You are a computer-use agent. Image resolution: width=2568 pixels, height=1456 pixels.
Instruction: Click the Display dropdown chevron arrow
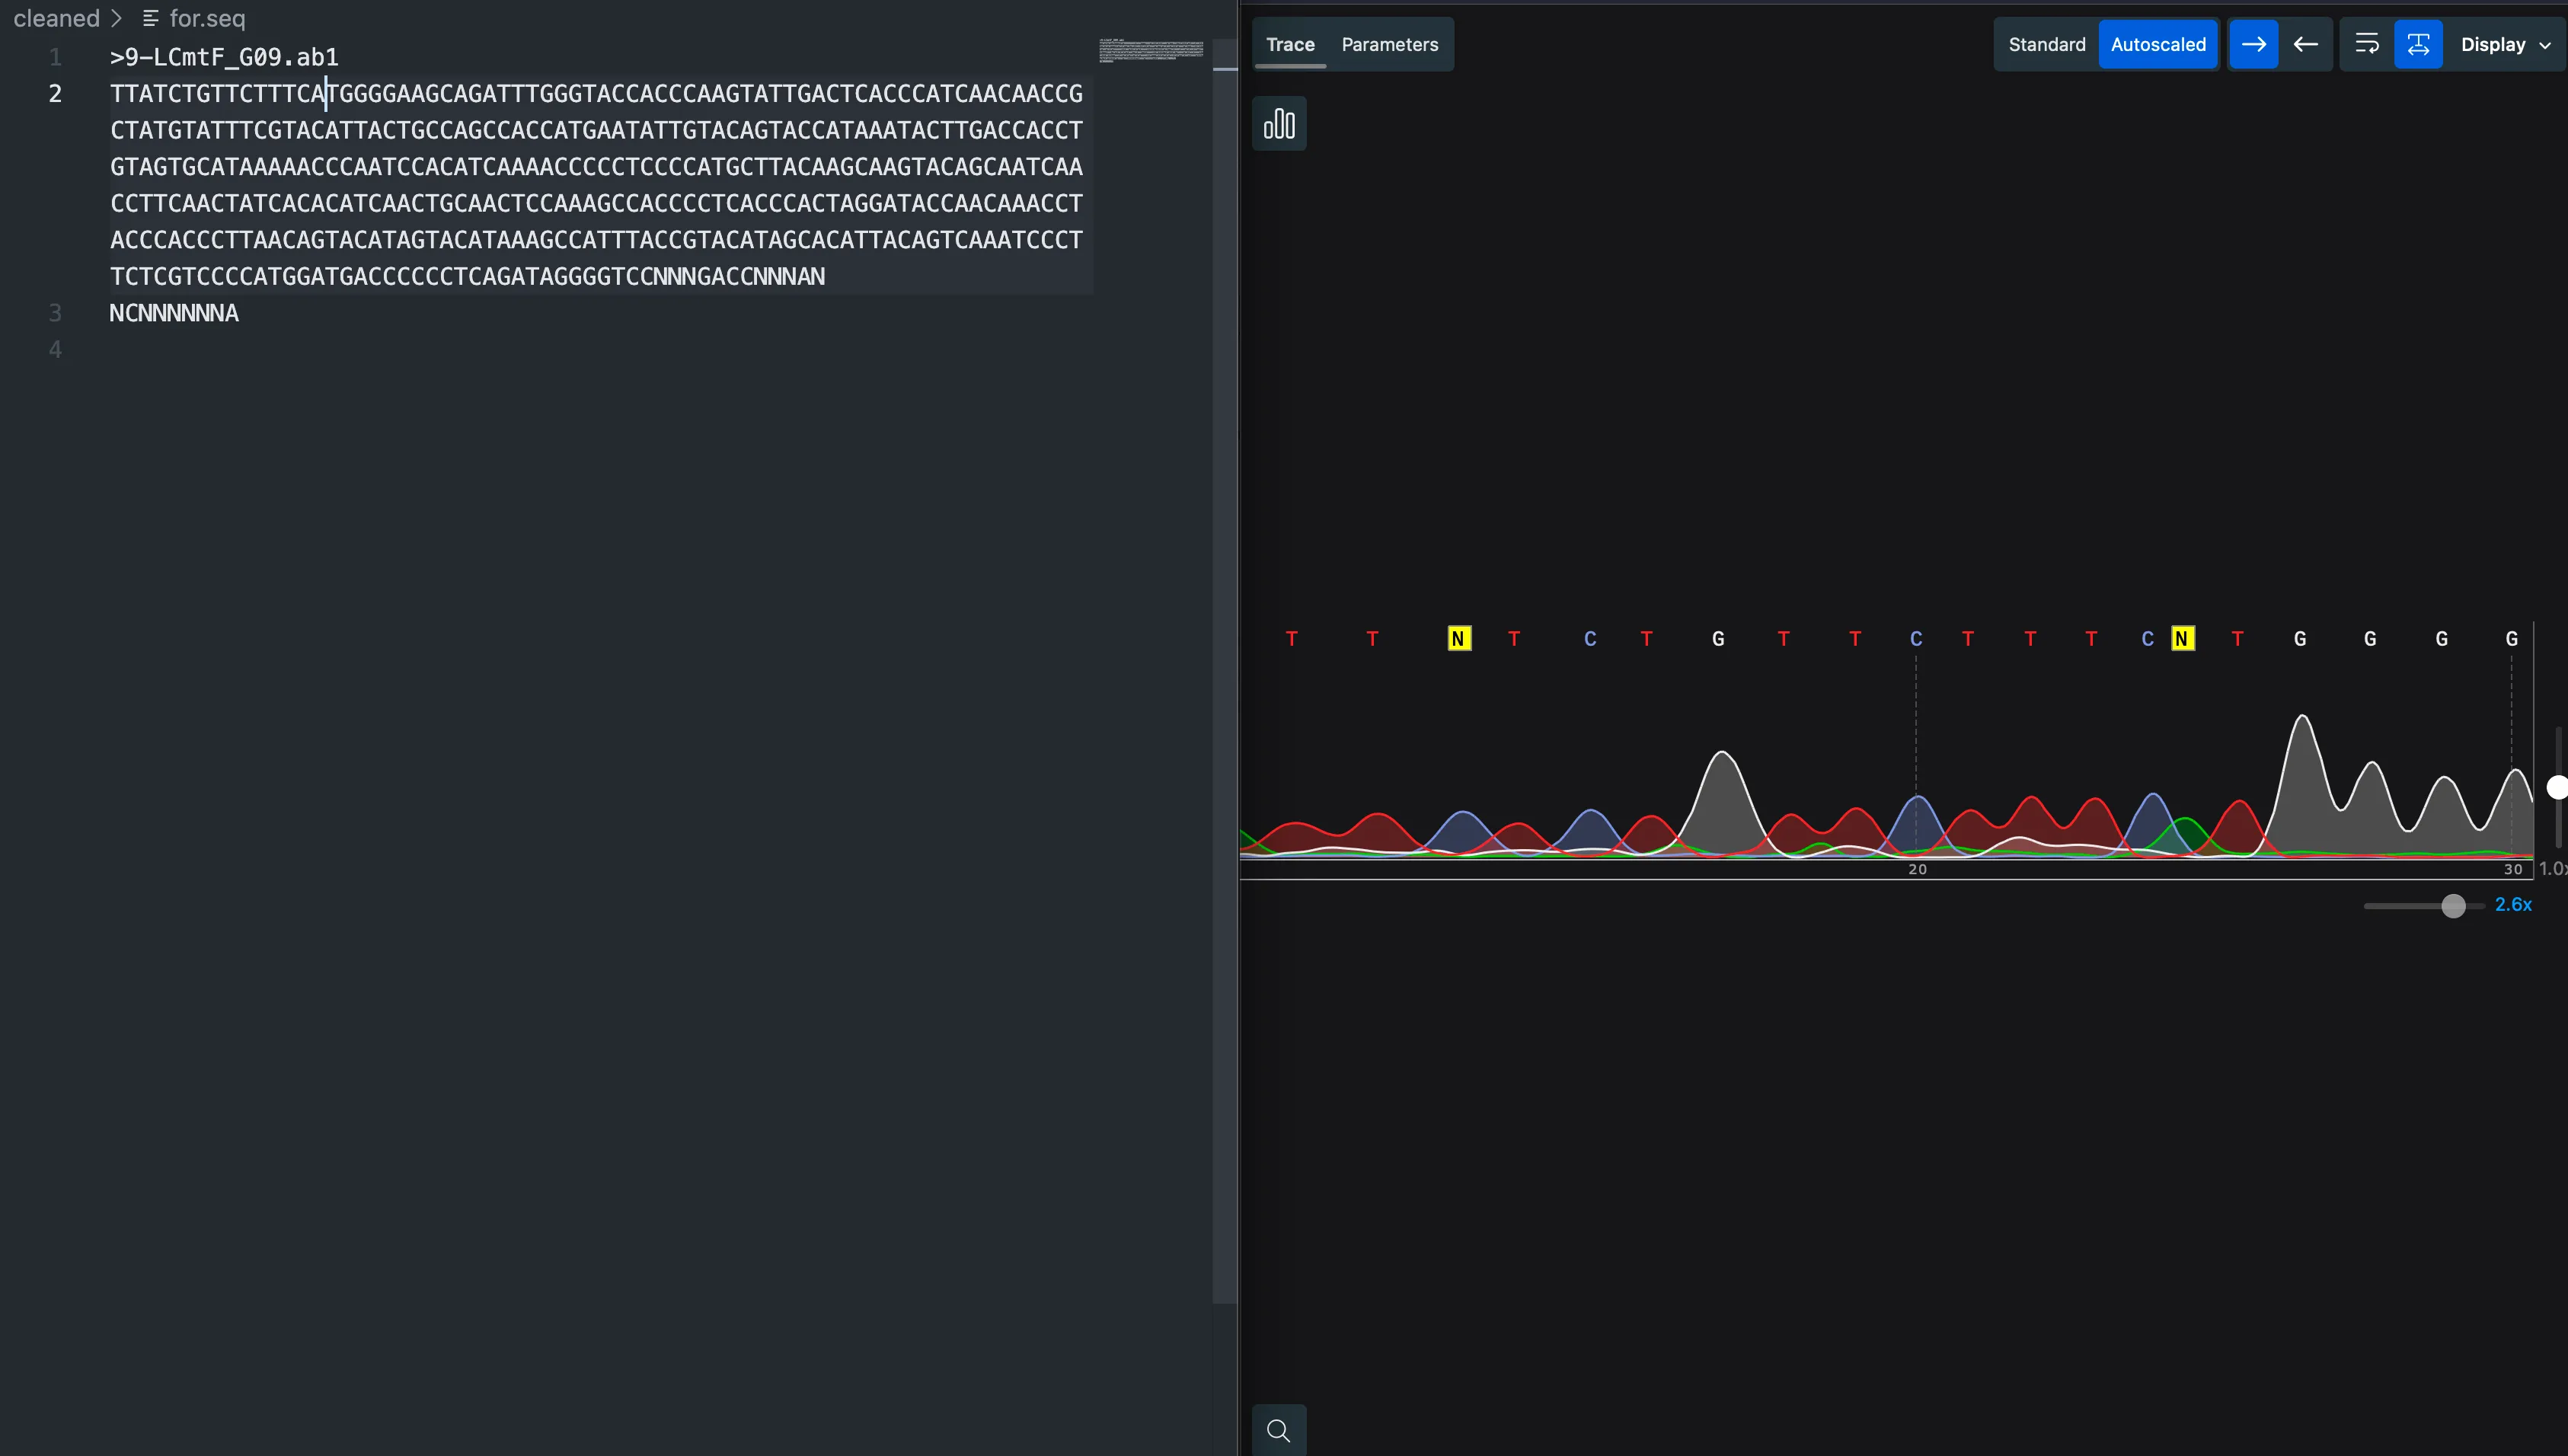coord(2545,45)
